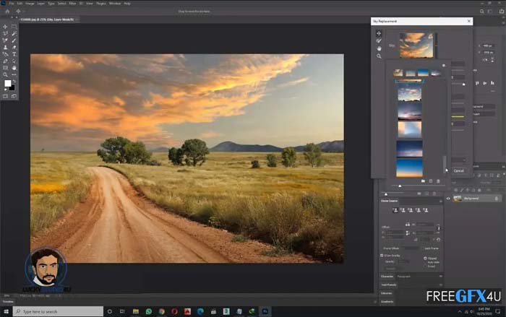
Task: Create new sky group folder icon
Action: click(x=423, y=181)
